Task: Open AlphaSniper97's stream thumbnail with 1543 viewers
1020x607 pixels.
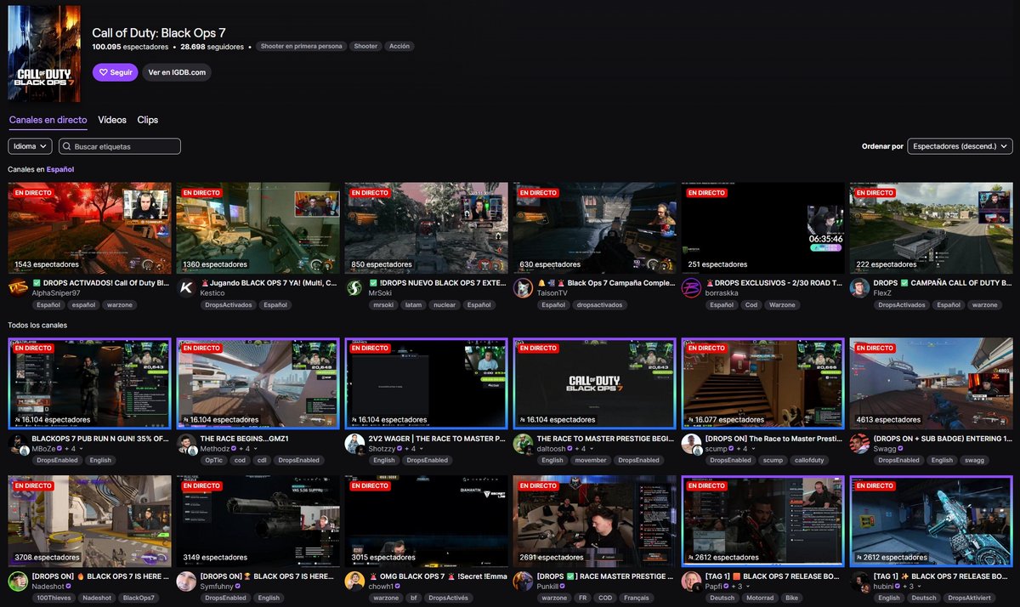Action: pyautogui.click(x=89, y=228)
